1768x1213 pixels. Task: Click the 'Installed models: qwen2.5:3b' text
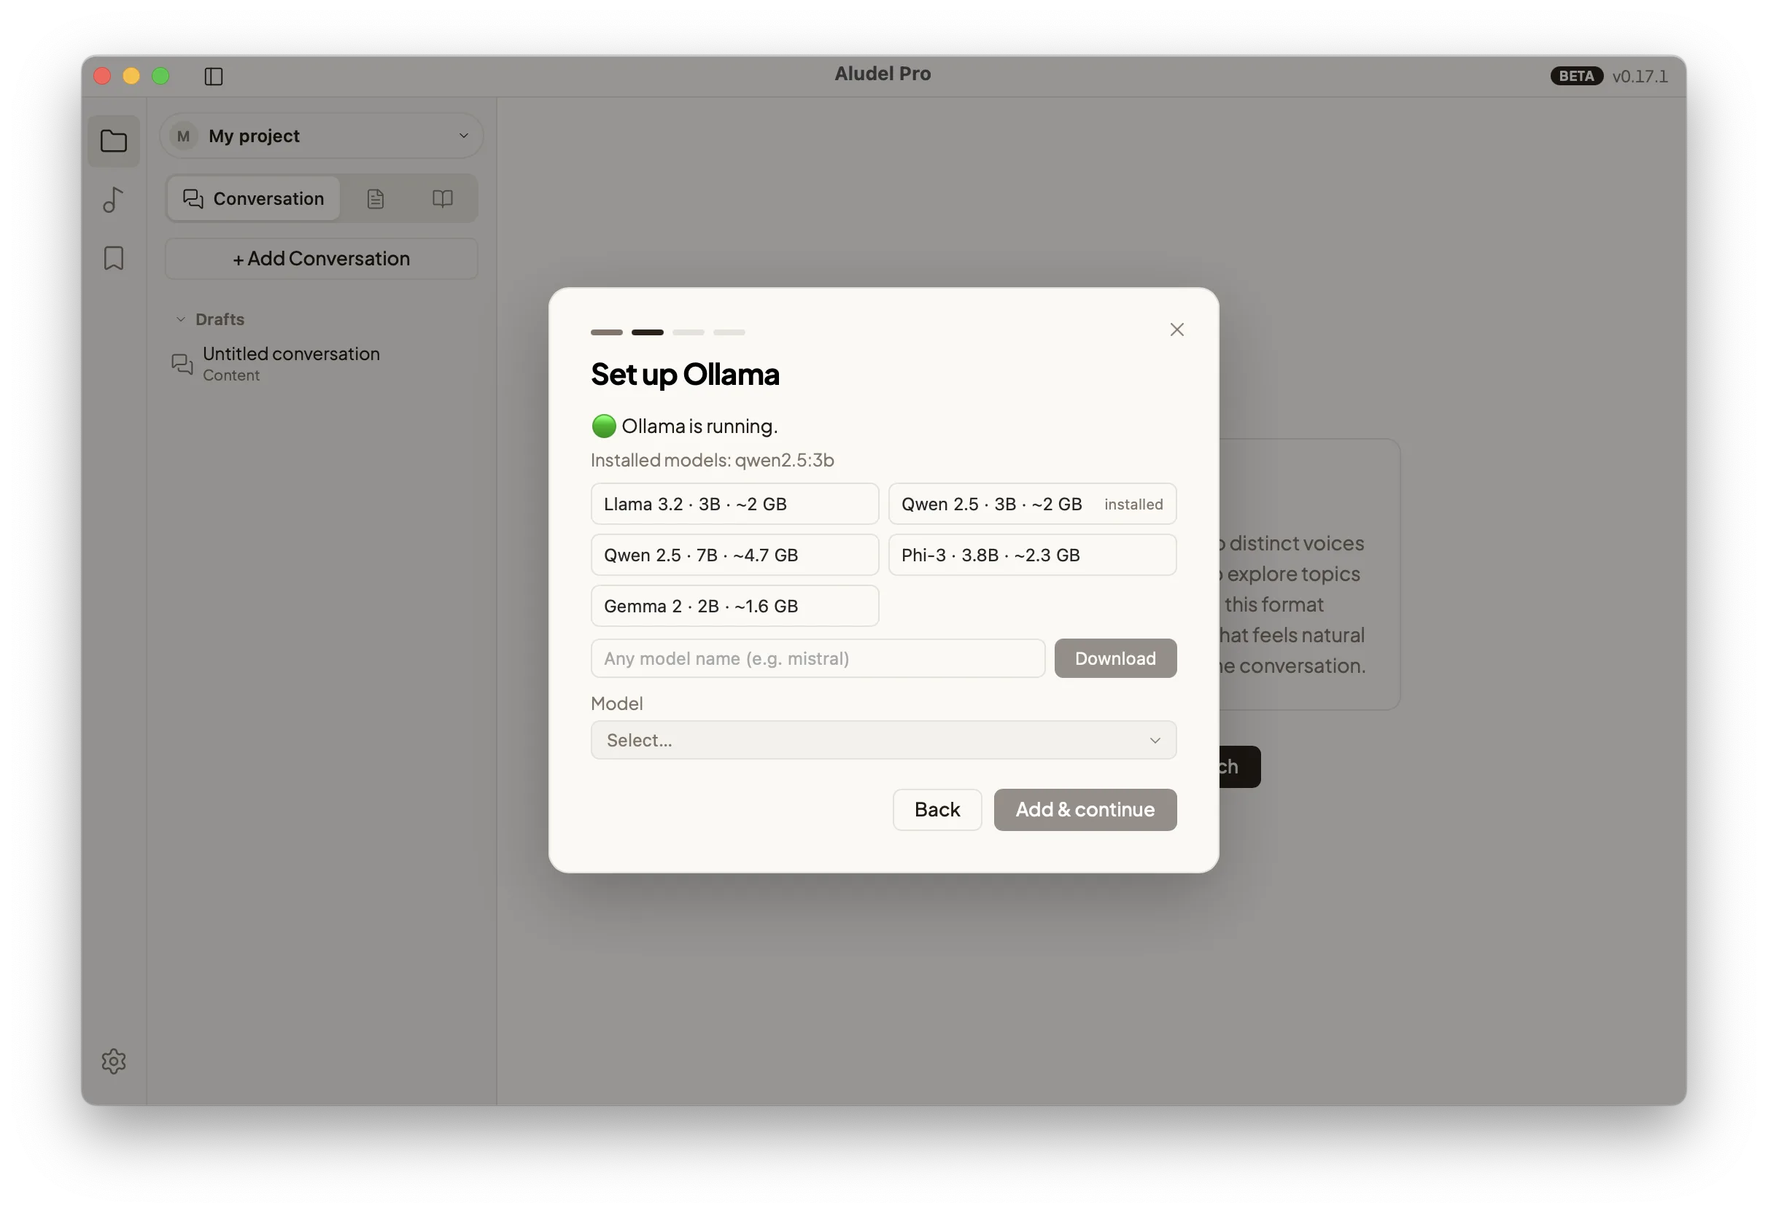point(711,460)
